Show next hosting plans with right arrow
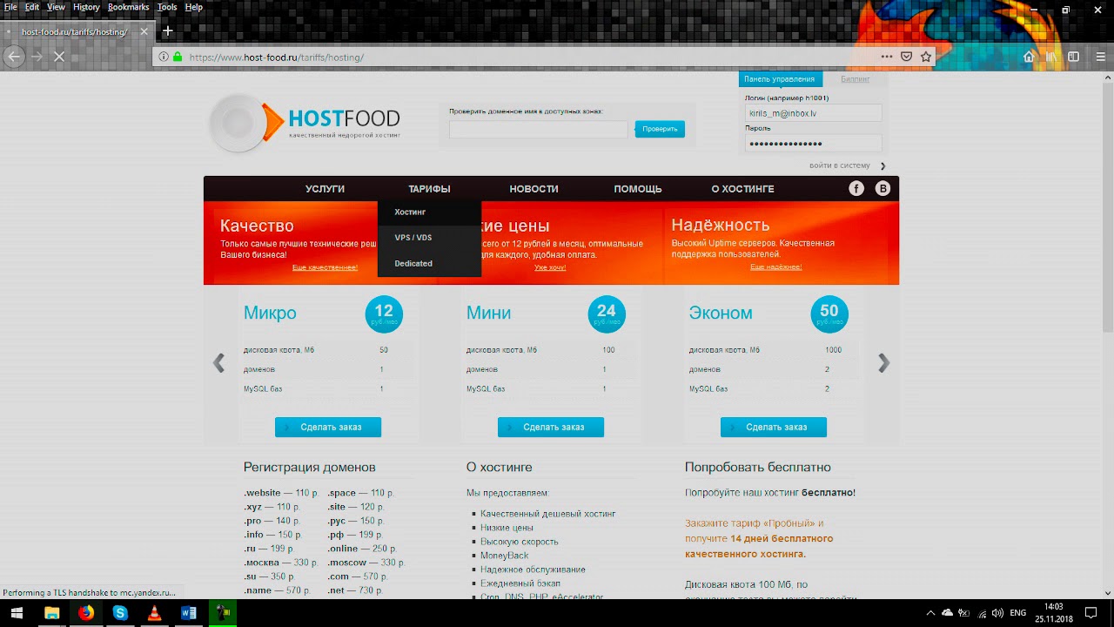The image size is (1114, 627). pyautogui.click(x=883, y=363)
